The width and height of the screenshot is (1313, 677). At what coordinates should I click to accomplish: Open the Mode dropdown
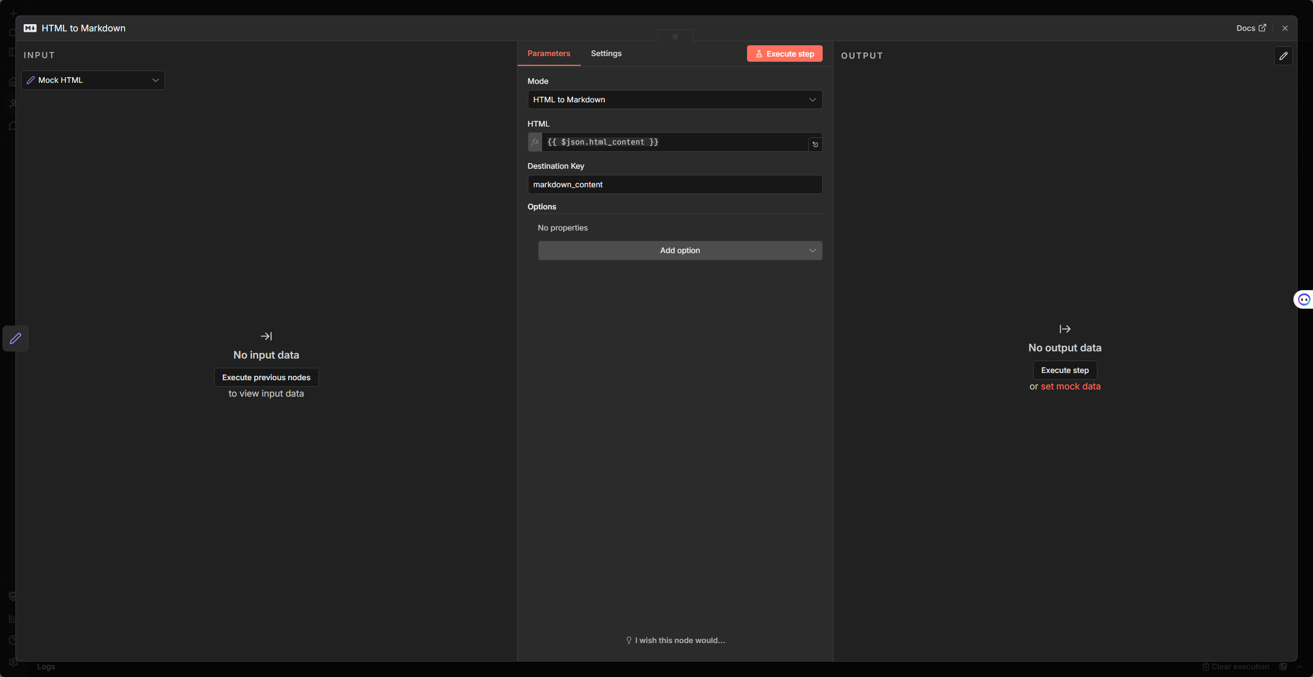pyautogui.click(x=675, y=100)
